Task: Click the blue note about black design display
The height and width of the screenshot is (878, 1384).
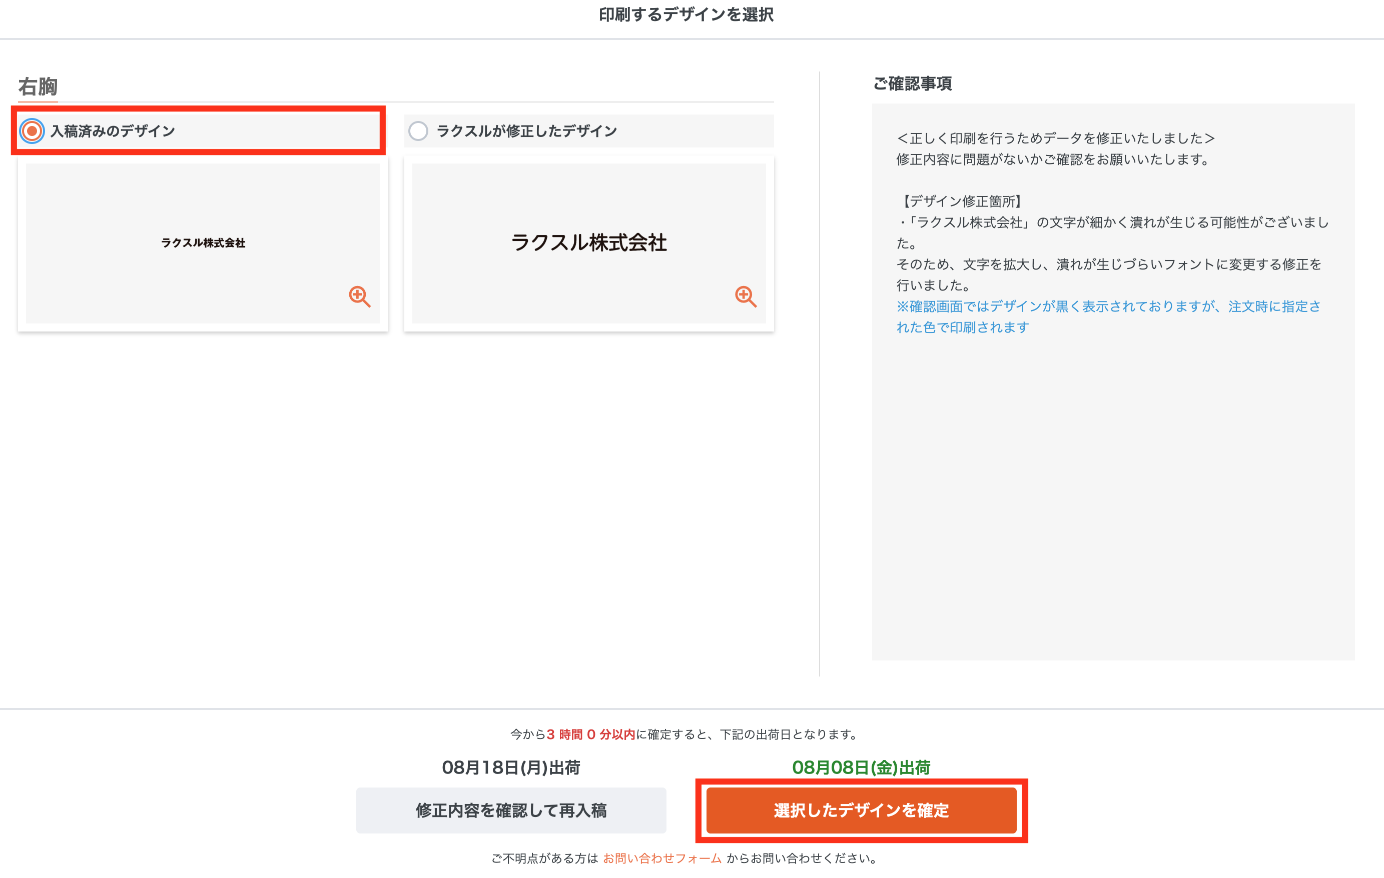Action: 1109,317
